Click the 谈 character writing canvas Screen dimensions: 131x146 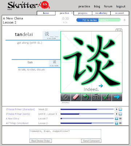click(x=91, y=62)
